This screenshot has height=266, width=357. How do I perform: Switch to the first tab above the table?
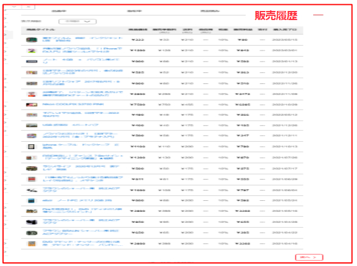(59, 11)
